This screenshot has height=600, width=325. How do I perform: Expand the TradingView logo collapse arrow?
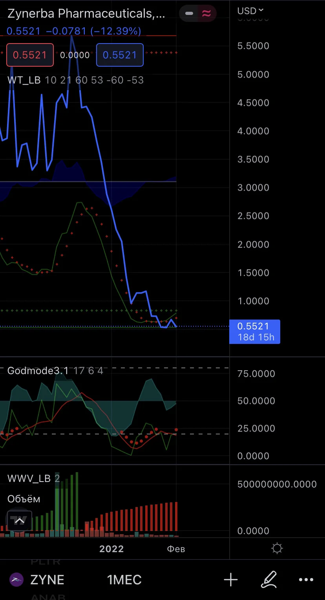click(19, 521)
